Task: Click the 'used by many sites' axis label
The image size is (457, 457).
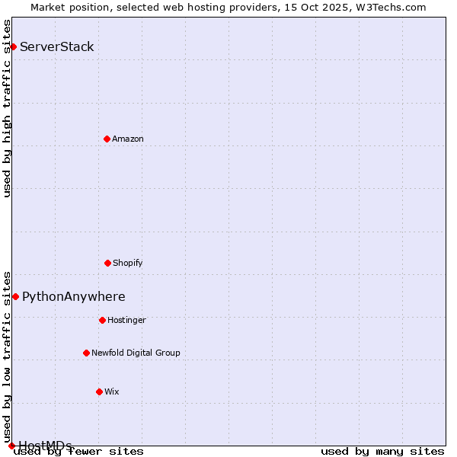Action: (x=382, y=451)
